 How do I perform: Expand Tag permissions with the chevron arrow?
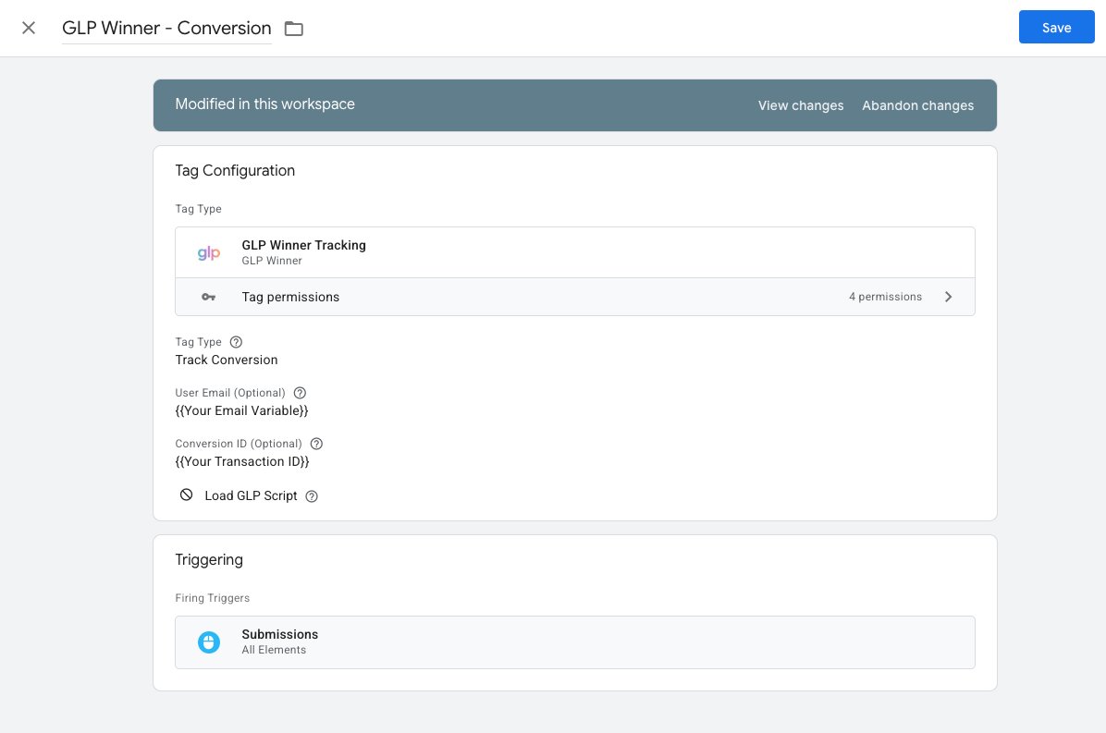(948, 297)
